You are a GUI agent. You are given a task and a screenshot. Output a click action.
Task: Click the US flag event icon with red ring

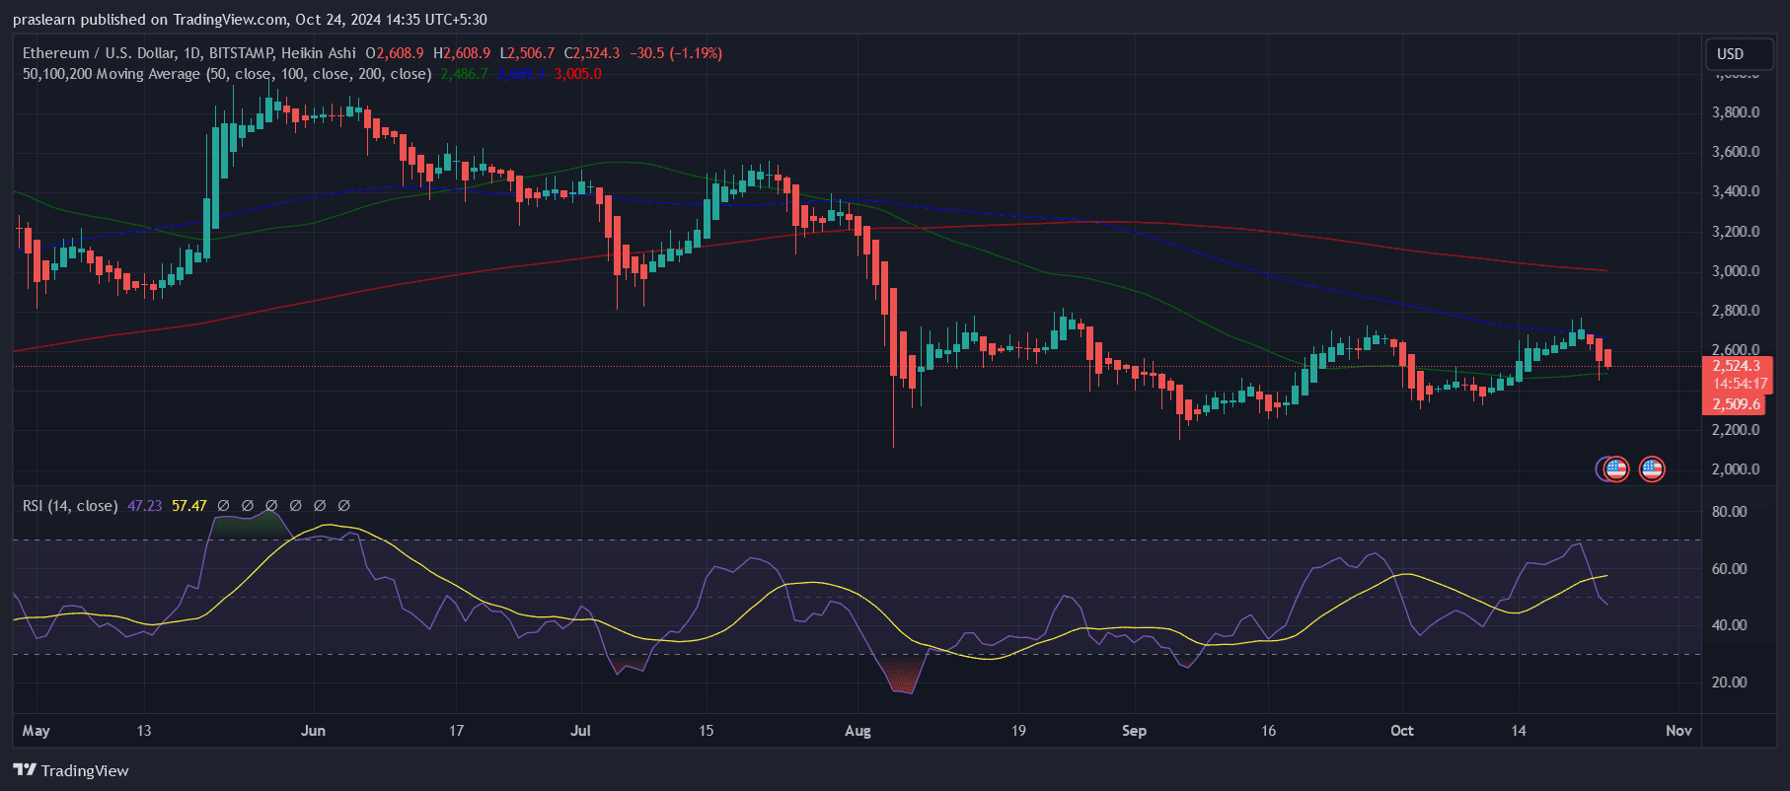(x=1652, y=468)
